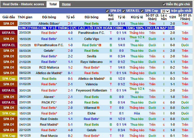Open the 20 recent matches dropdown
Viewport: 194px width, 138px height.
click(x=165, y=11)
